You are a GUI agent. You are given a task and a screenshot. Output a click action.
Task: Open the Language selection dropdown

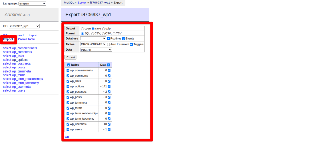(32, 3)
